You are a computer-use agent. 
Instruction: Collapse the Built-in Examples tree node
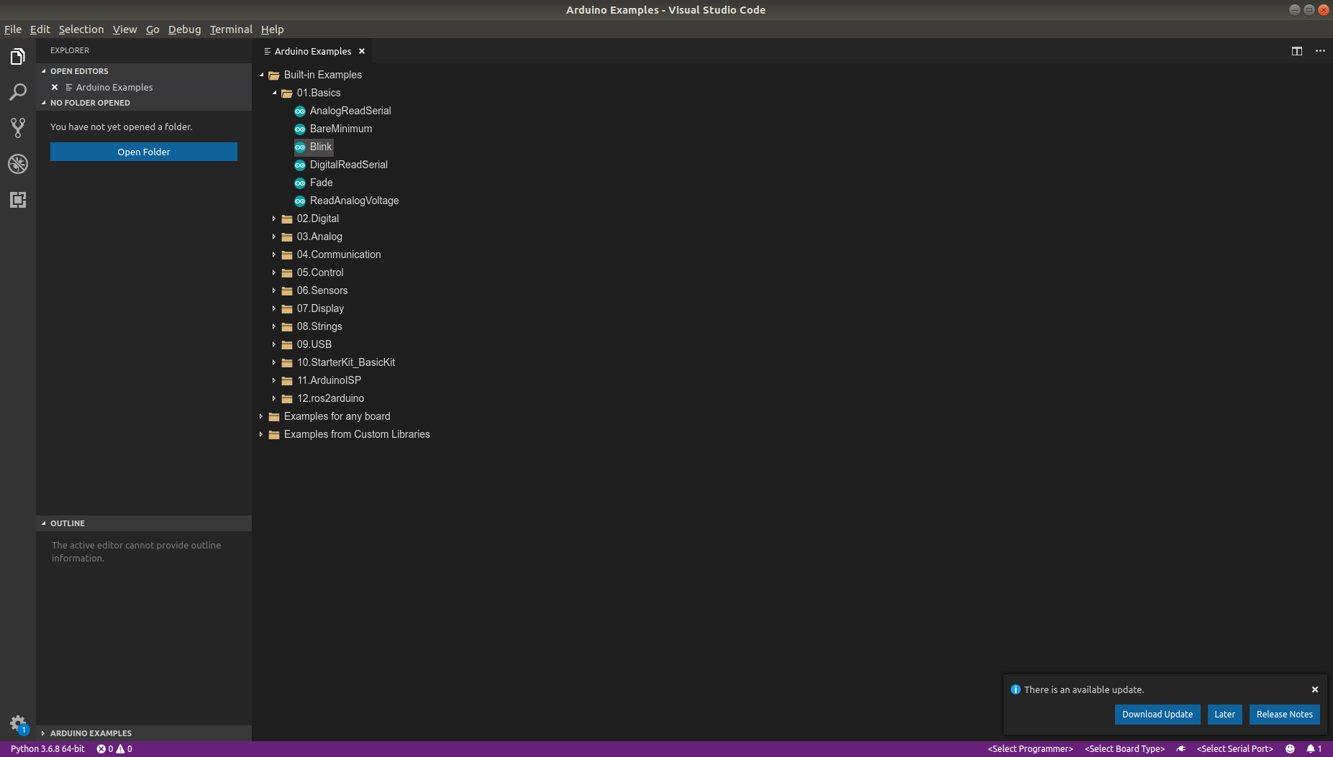click(261, 75)
